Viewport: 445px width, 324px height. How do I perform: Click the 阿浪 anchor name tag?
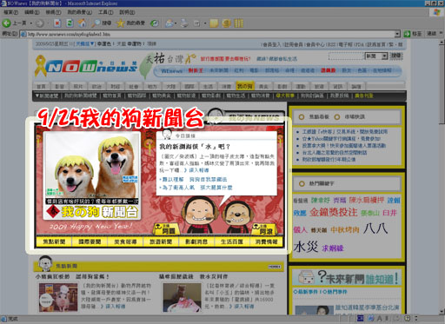[263, 229]
